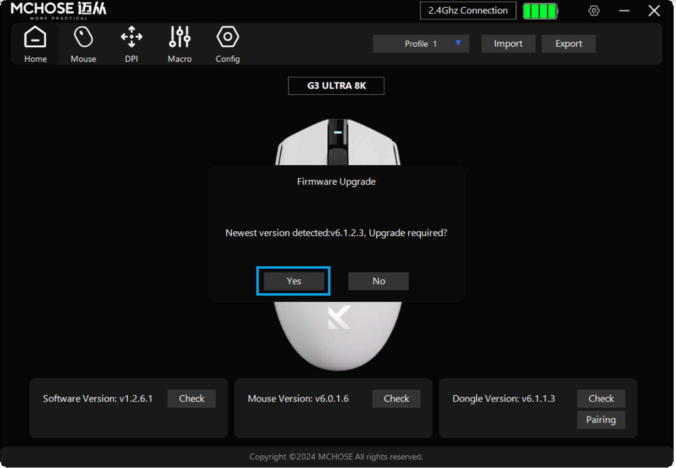Image resolution: width=676 pixels, height=468 pixels.
Task: Click the G3 ULTRA 8K label
Action: click(x=336, y=86)
